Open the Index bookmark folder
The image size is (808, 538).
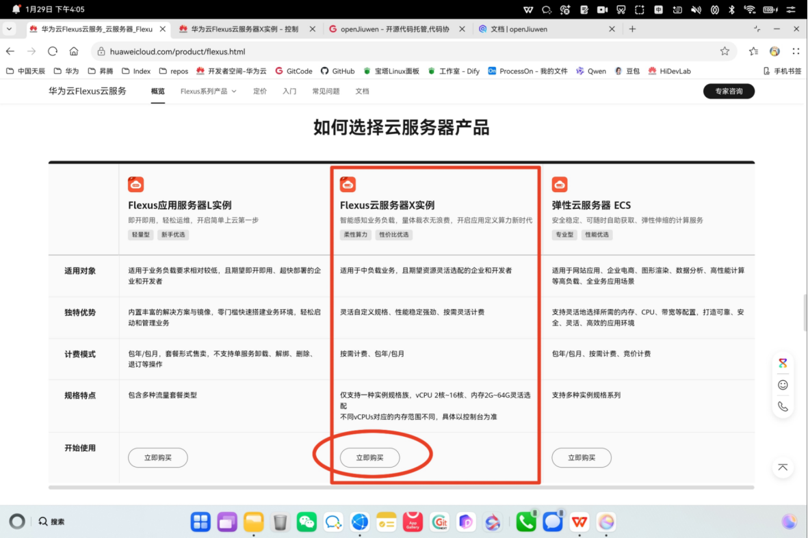click(136, 71)
